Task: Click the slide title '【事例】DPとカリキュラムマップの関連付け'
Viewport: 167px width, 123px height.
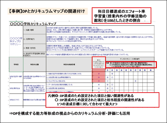Action: click(x=47, y=11)
